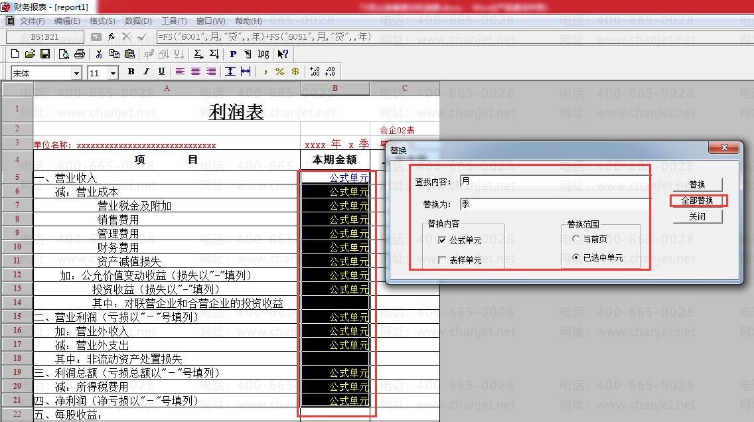Image resolution: width=754 pixels, height=422 pixels.
Task: Apply percent format with % icon
Action: (279, 71)
